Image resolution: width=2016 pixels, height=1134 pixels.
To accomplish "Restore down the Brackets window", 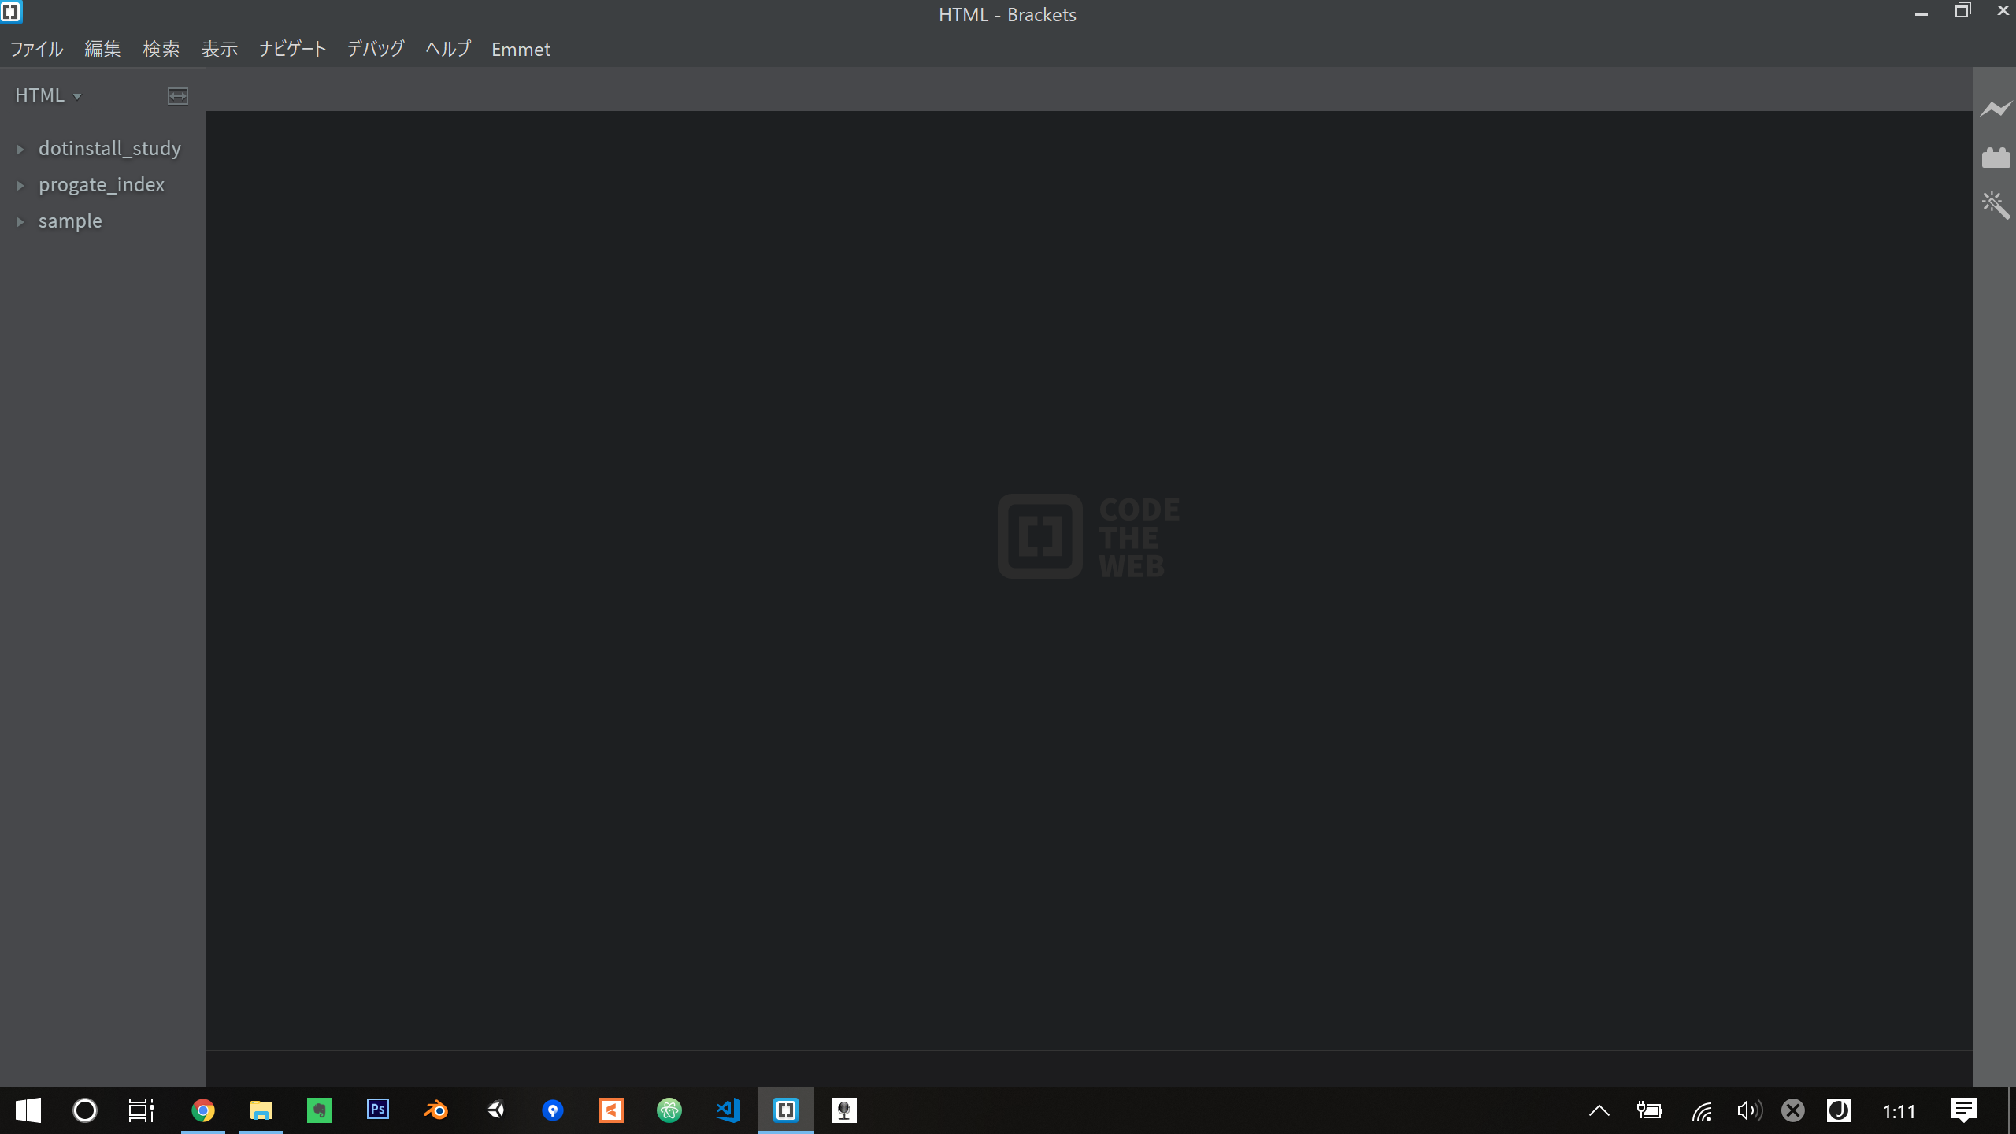I will (x=1962, y=11).
